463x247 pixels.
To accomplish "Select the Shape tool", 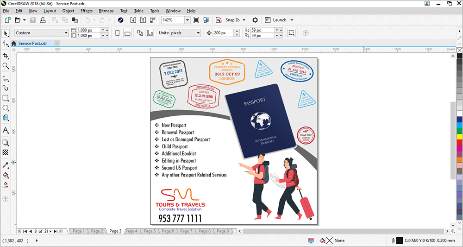I will point(5,44).
